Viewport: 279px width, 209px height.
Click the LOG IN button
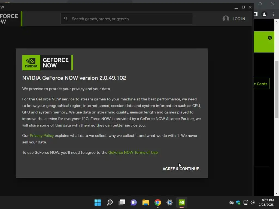[x=239, y=19]
